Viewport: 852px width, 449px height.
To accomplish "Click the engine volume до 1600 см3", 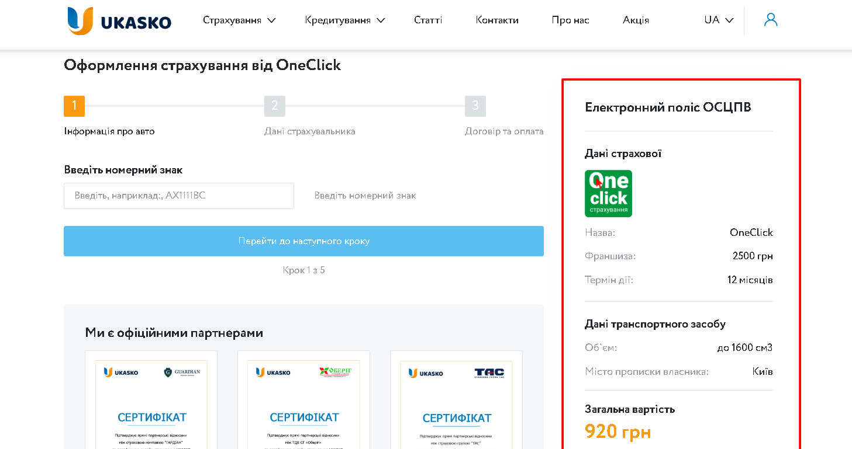I will click(x=745, y=348).
